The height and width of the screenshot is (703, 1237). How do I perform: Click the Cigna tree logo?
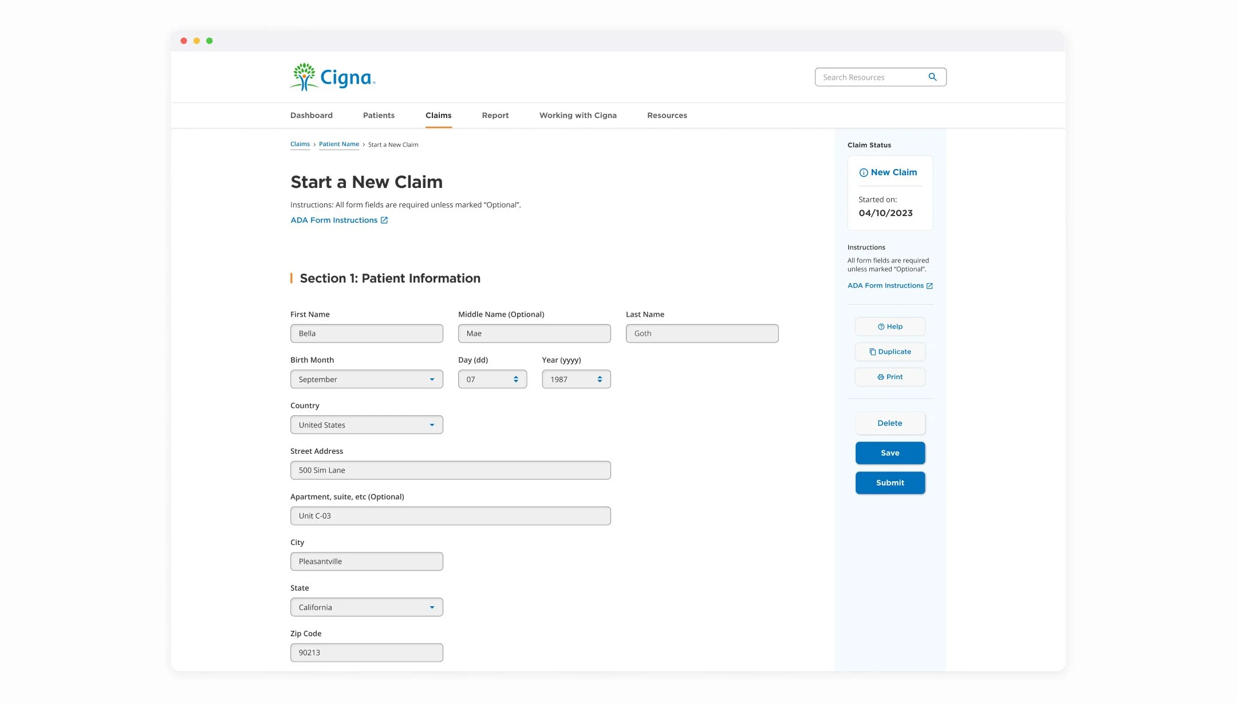point(304,77)
